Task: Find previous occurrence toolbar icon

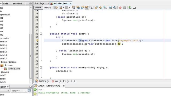Action: (x=78, y=8)
